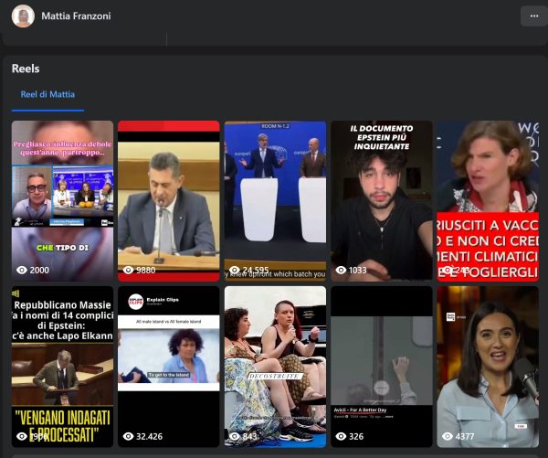Click the Explain Clips round logo
Viewport: 548px width, 458px height.
tap(135, 302)
